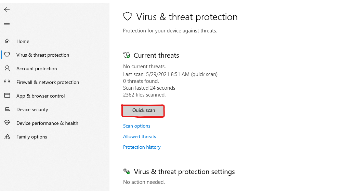Click the Firewall antenna icon
354x191 pixels.
tap(7, 82)
